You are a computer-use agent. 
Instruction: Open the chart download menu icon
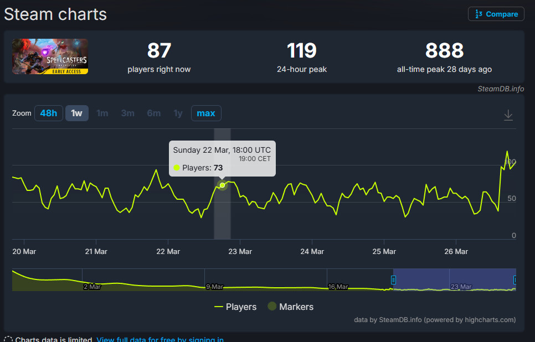(508, 115)
